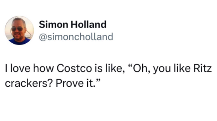Click the blue shirt in the avatar
This screenshot has width=217, height=121.
pyautogui.click(x=19, y=41)
